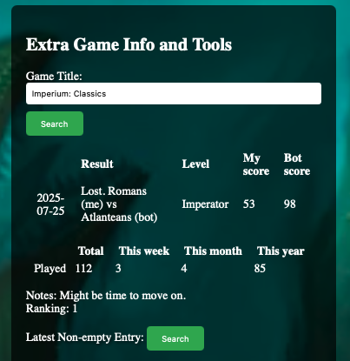Click the result text 'Lost. Romans (me) vs Atlanteans (bot)'
Image resolution: width=350 pixels, height=361 pixels.
coord(119,204)
